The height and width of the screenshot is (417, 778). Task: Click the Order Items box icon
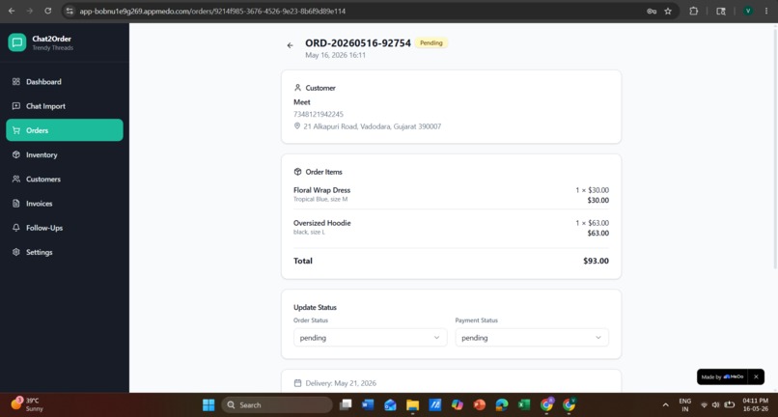[x=297, y=172]
